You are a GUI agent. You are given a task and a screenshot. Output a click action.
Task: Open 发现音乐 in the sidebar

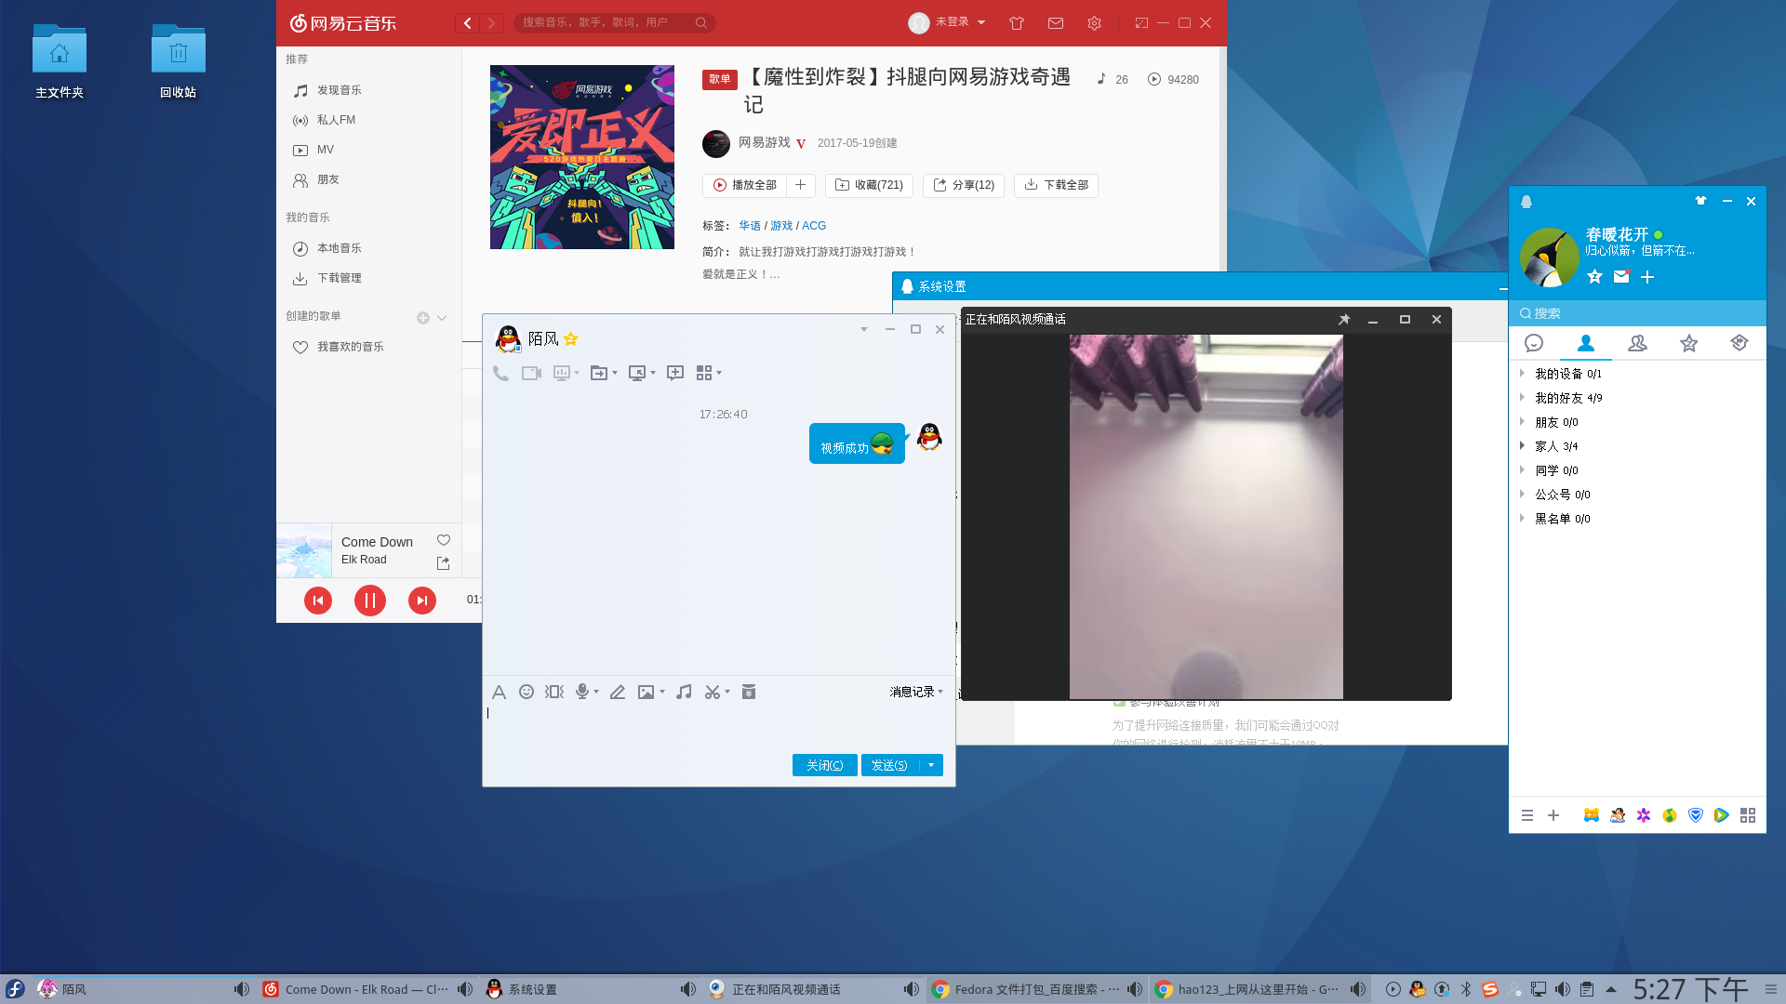coord(339,90)
